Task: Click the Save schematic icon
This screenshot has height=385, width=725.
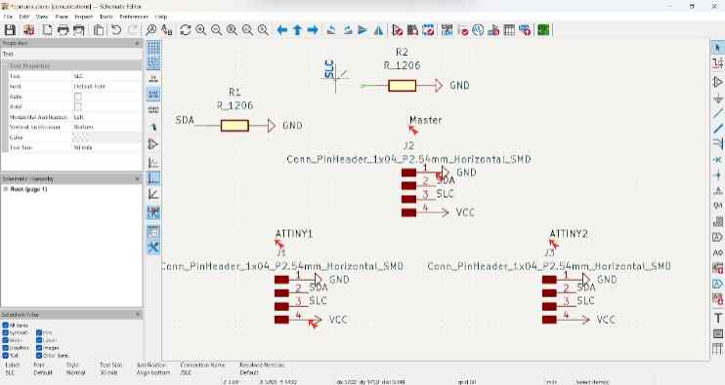Action: (x=10, y=30)
